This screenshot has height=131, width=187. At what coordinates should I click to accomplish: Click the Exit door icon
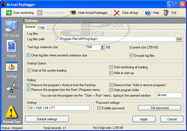point(166,13)
